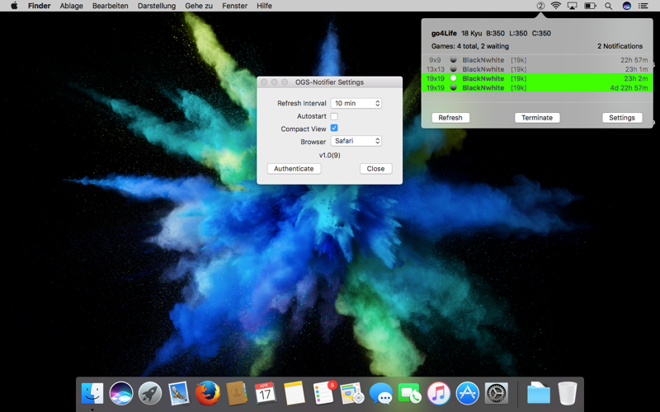
Task: Open the Siri icon in the menu bar
Action: pos(627,6)
